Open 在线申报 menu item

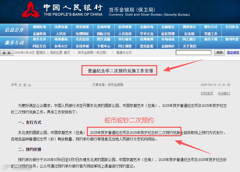(82, 46)
